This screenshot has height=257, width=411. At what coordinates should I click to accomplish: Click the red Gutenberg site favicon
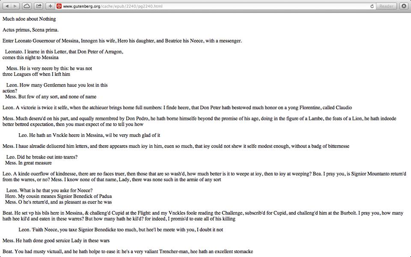[x=59, y=6]
